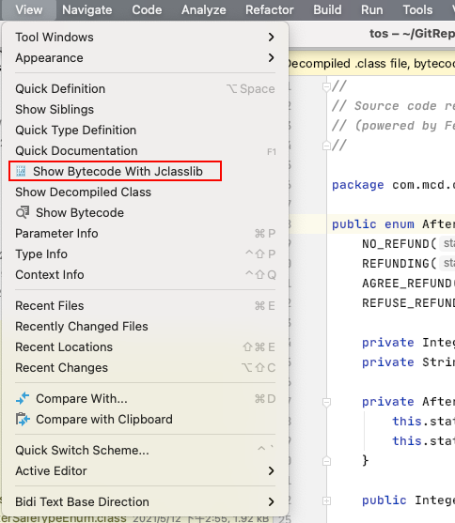Image resolution: width=455 pixels, height=523 pixels.
Task: Expand the Appearance submenu
Action: click(146, 57)
